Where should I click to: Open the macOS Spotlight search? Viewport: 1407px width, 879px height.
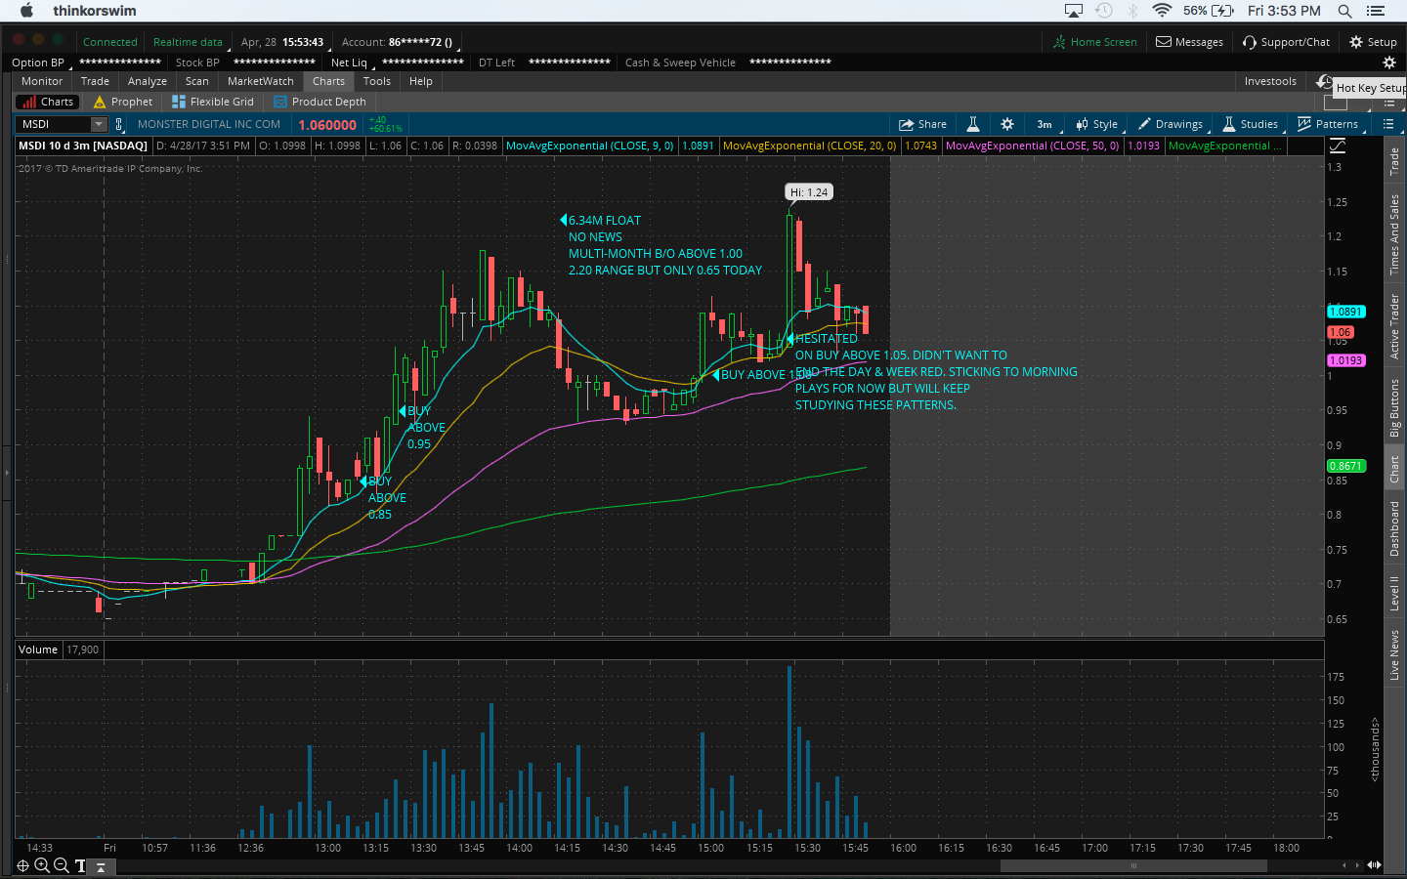tap(1344, 11)
